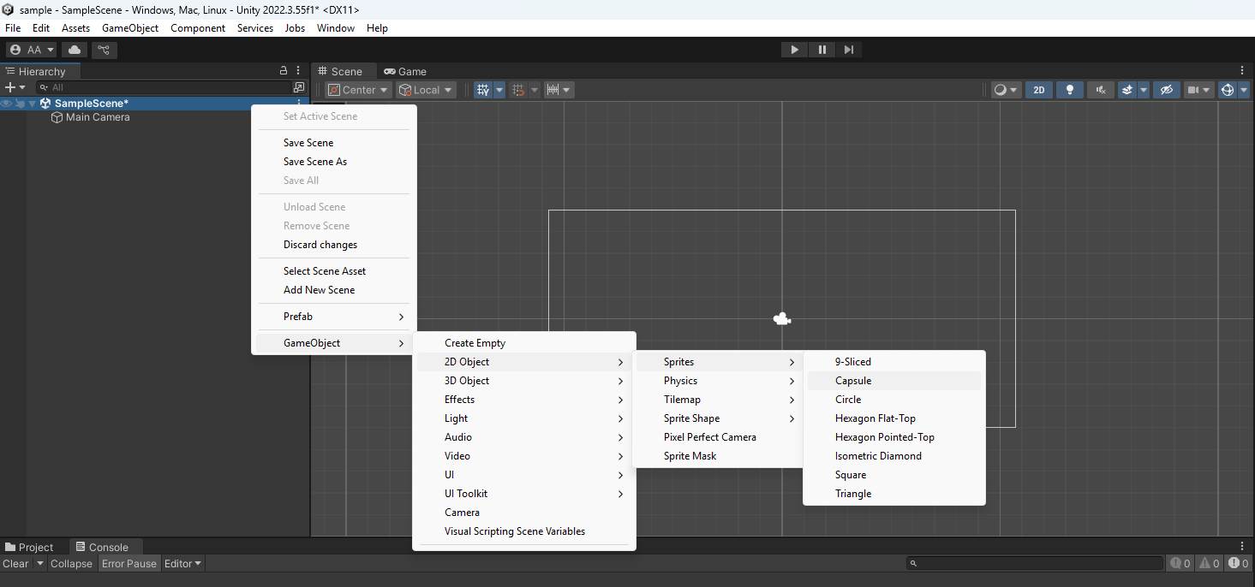Open Hierarchy panel three-dot menu
The image size is (1255, 587).
(x=298, y=71)
